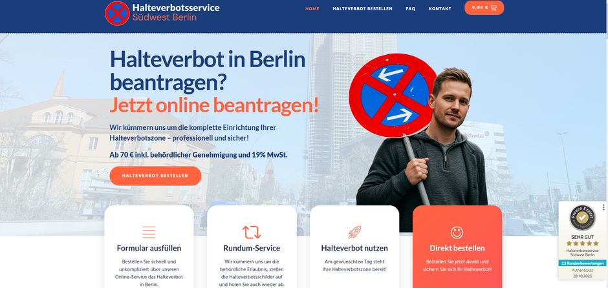Open the shopping cart icon
This screenshot has width=608, height=288.
494,8
